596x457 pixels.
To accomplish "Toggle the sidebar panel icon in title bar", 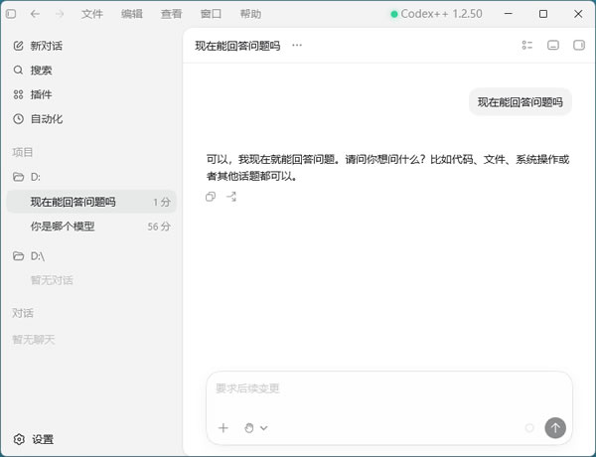I will (x=11, y=14).
